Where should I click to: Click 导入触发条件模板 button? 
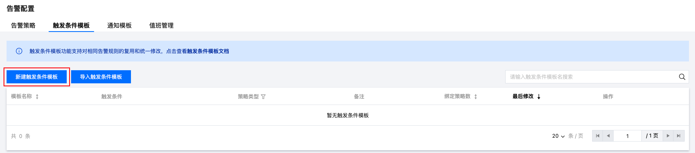(x=101, y=77)
